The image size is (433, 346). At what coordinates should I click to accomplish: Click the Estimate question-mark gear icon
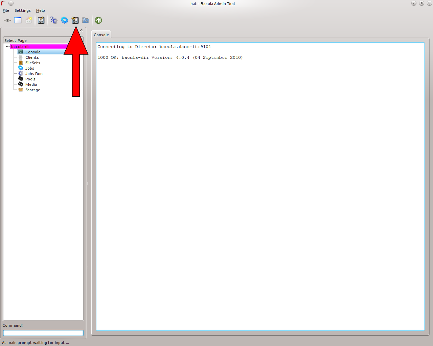[x=54, y=20]
